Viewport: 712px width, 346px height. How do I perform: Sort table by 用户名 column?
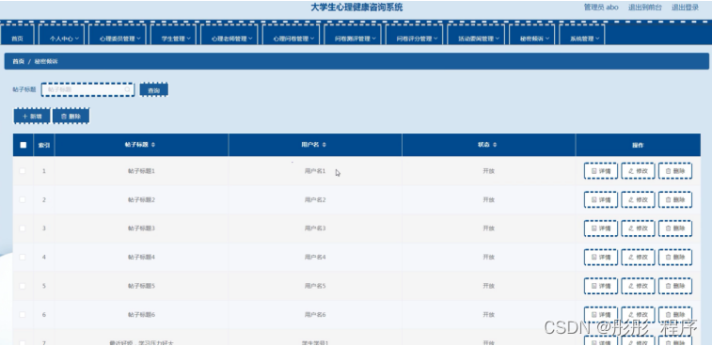(324, 145)
